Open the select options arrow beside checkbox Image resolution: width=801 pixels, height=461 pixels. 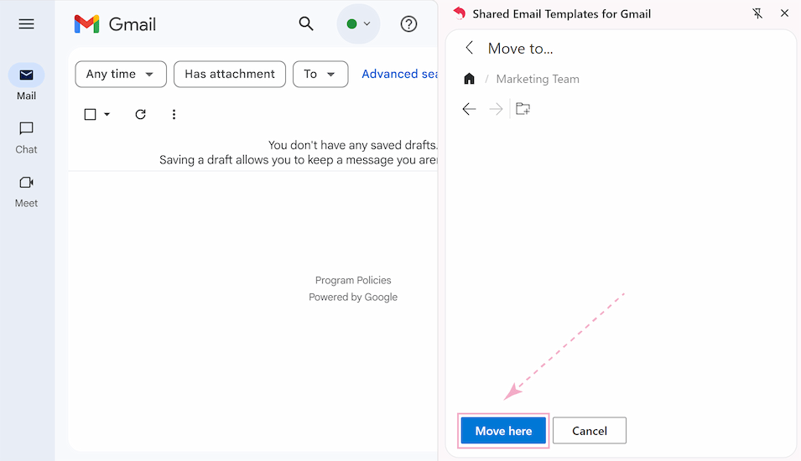107,114
